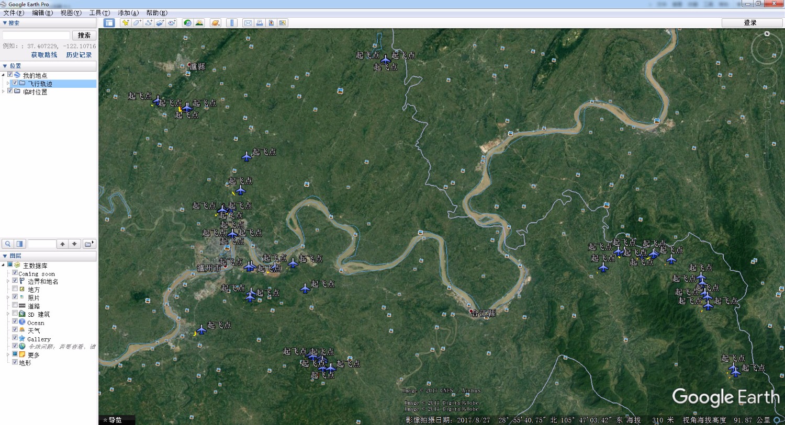The image size is (785, 425).
Task: Open the 帮助(H) menu
Action: (x=156, y=13)
